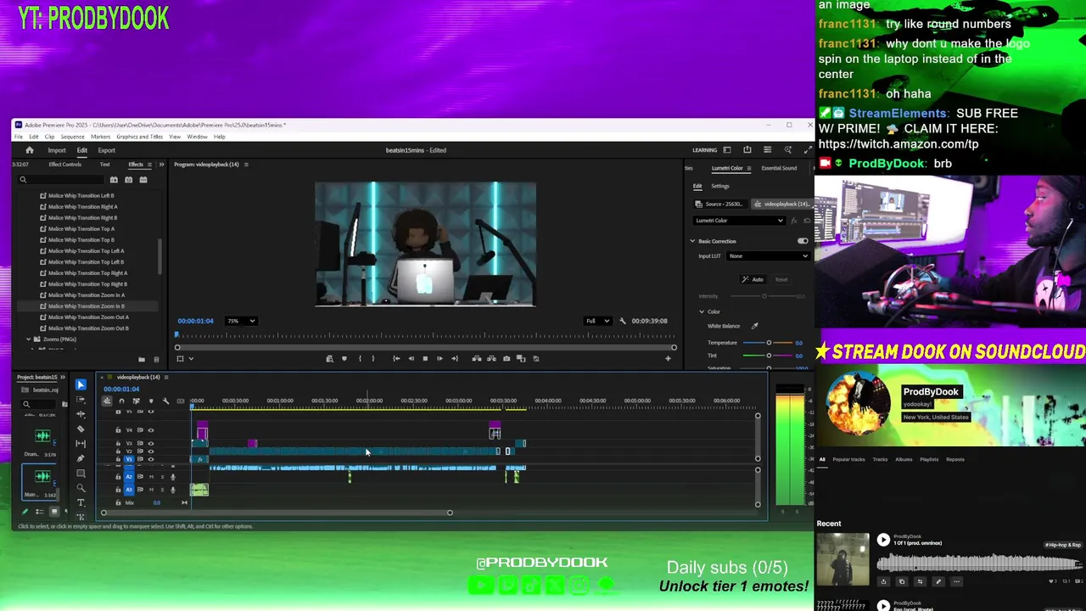The width and height of the screenshot is (1086, 611).
Task: Open the Sequence menu
Action: coord(72,137)
